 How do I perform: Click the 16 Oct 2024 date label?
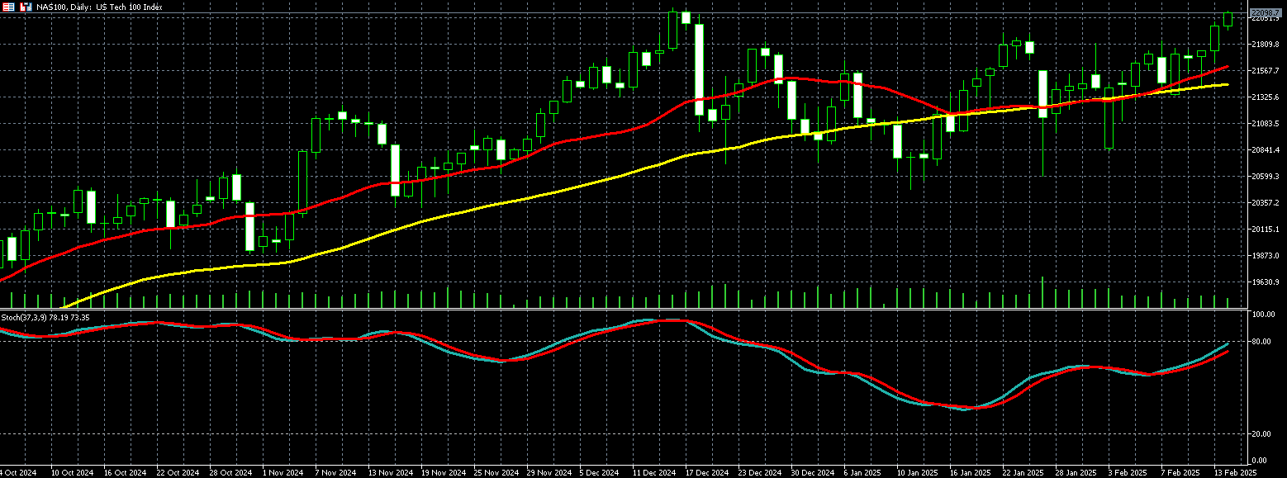click(x=125, y=473)
